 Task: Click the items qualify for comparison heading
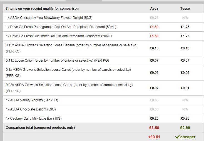coord(42,9)
